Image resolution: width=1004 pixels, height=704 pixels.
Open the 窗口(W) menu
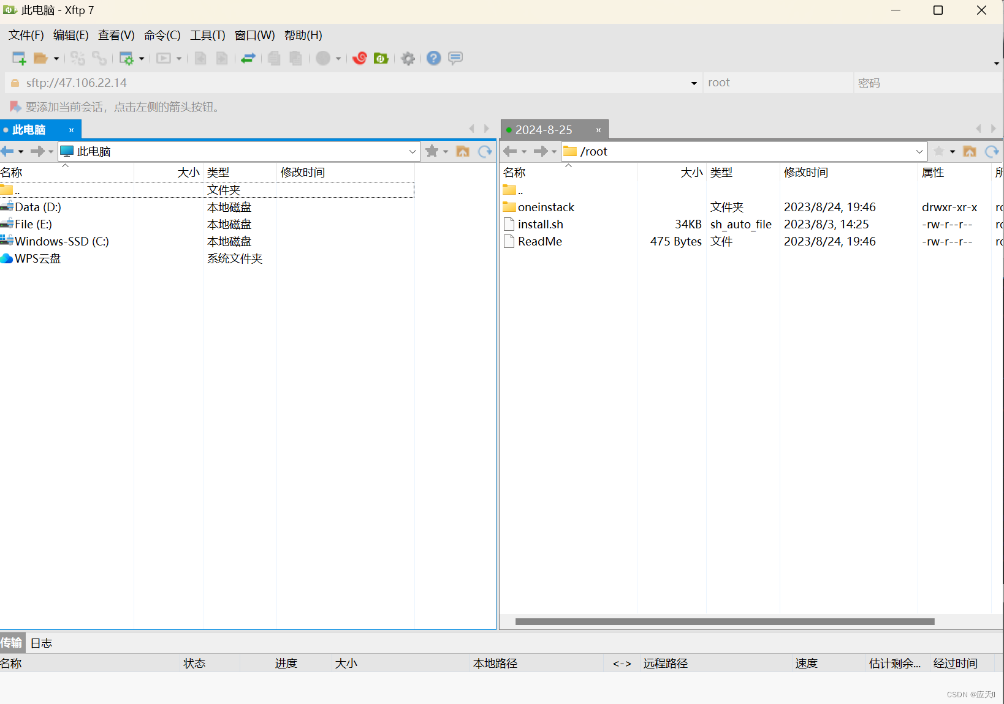255,35
